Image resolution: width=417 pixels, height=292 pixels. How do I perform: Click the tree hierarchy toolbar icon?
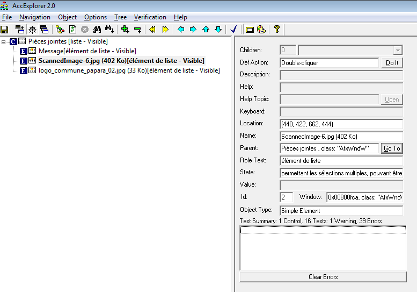coord(60,29)
